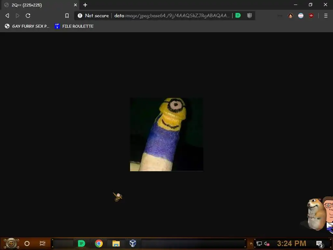
Task: Focus the data:image/jpeg address bar field
Action: (172, 16)
